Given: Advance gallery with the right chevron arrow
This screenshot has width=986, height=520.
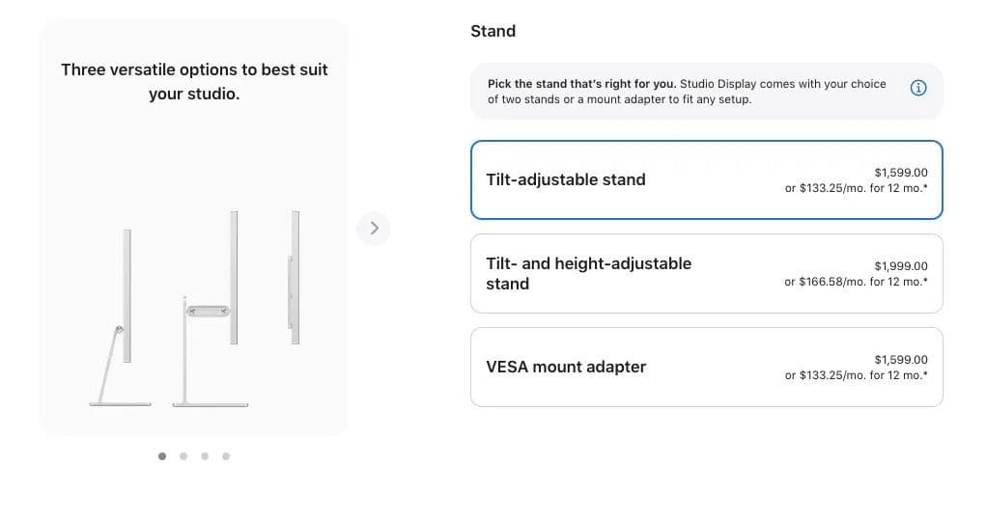Looking at the screenshot, I should 374,228.
